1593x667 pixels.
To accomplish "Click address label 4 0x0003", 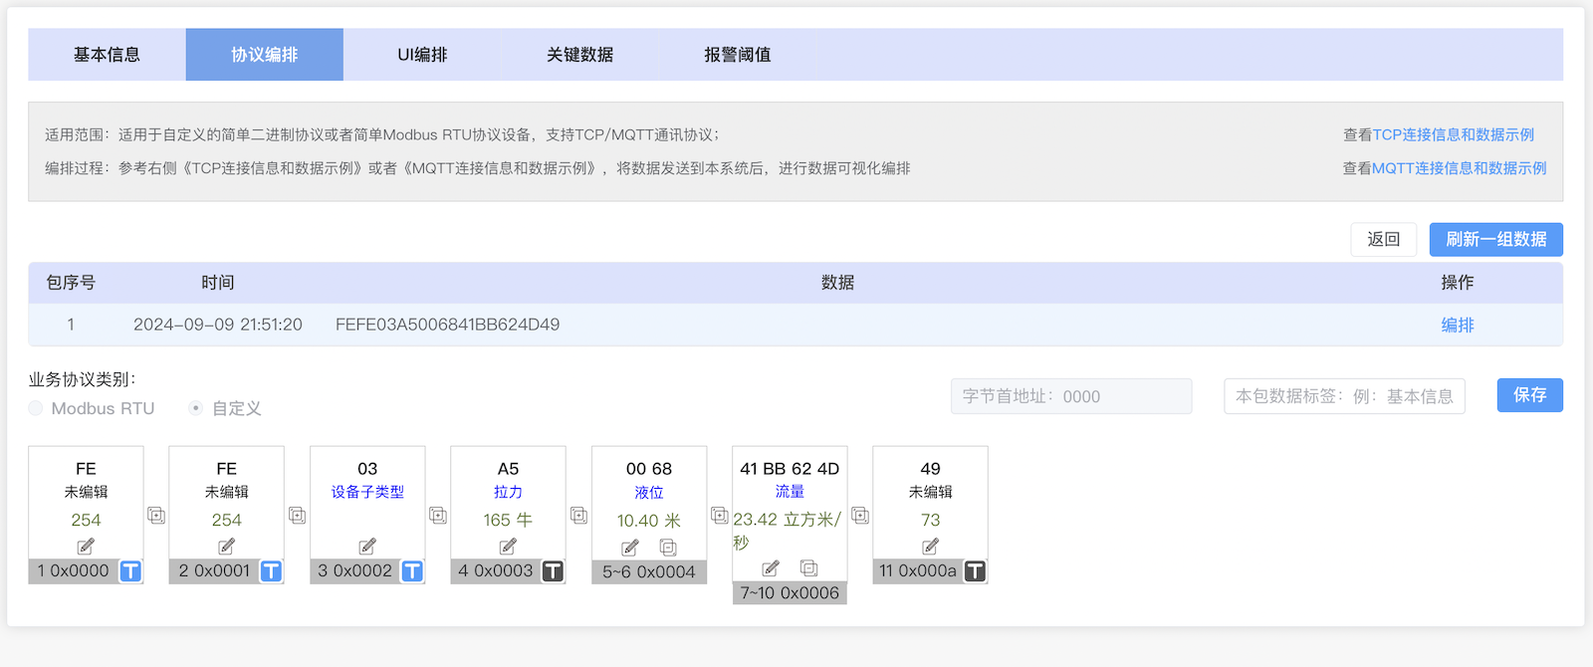I will click(496, 571).
